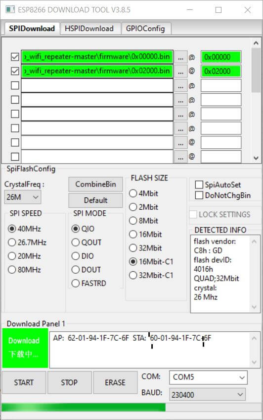Viewport: 263px width, 420px height.
Task: Set flash size to 4Mbit
Action: pos(144,193)
